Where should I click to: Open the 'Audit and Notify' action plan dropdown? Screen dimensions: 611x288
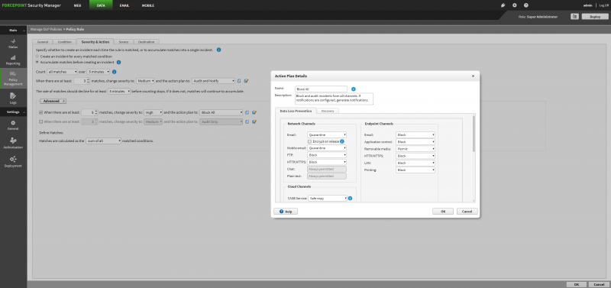point(214,81)
